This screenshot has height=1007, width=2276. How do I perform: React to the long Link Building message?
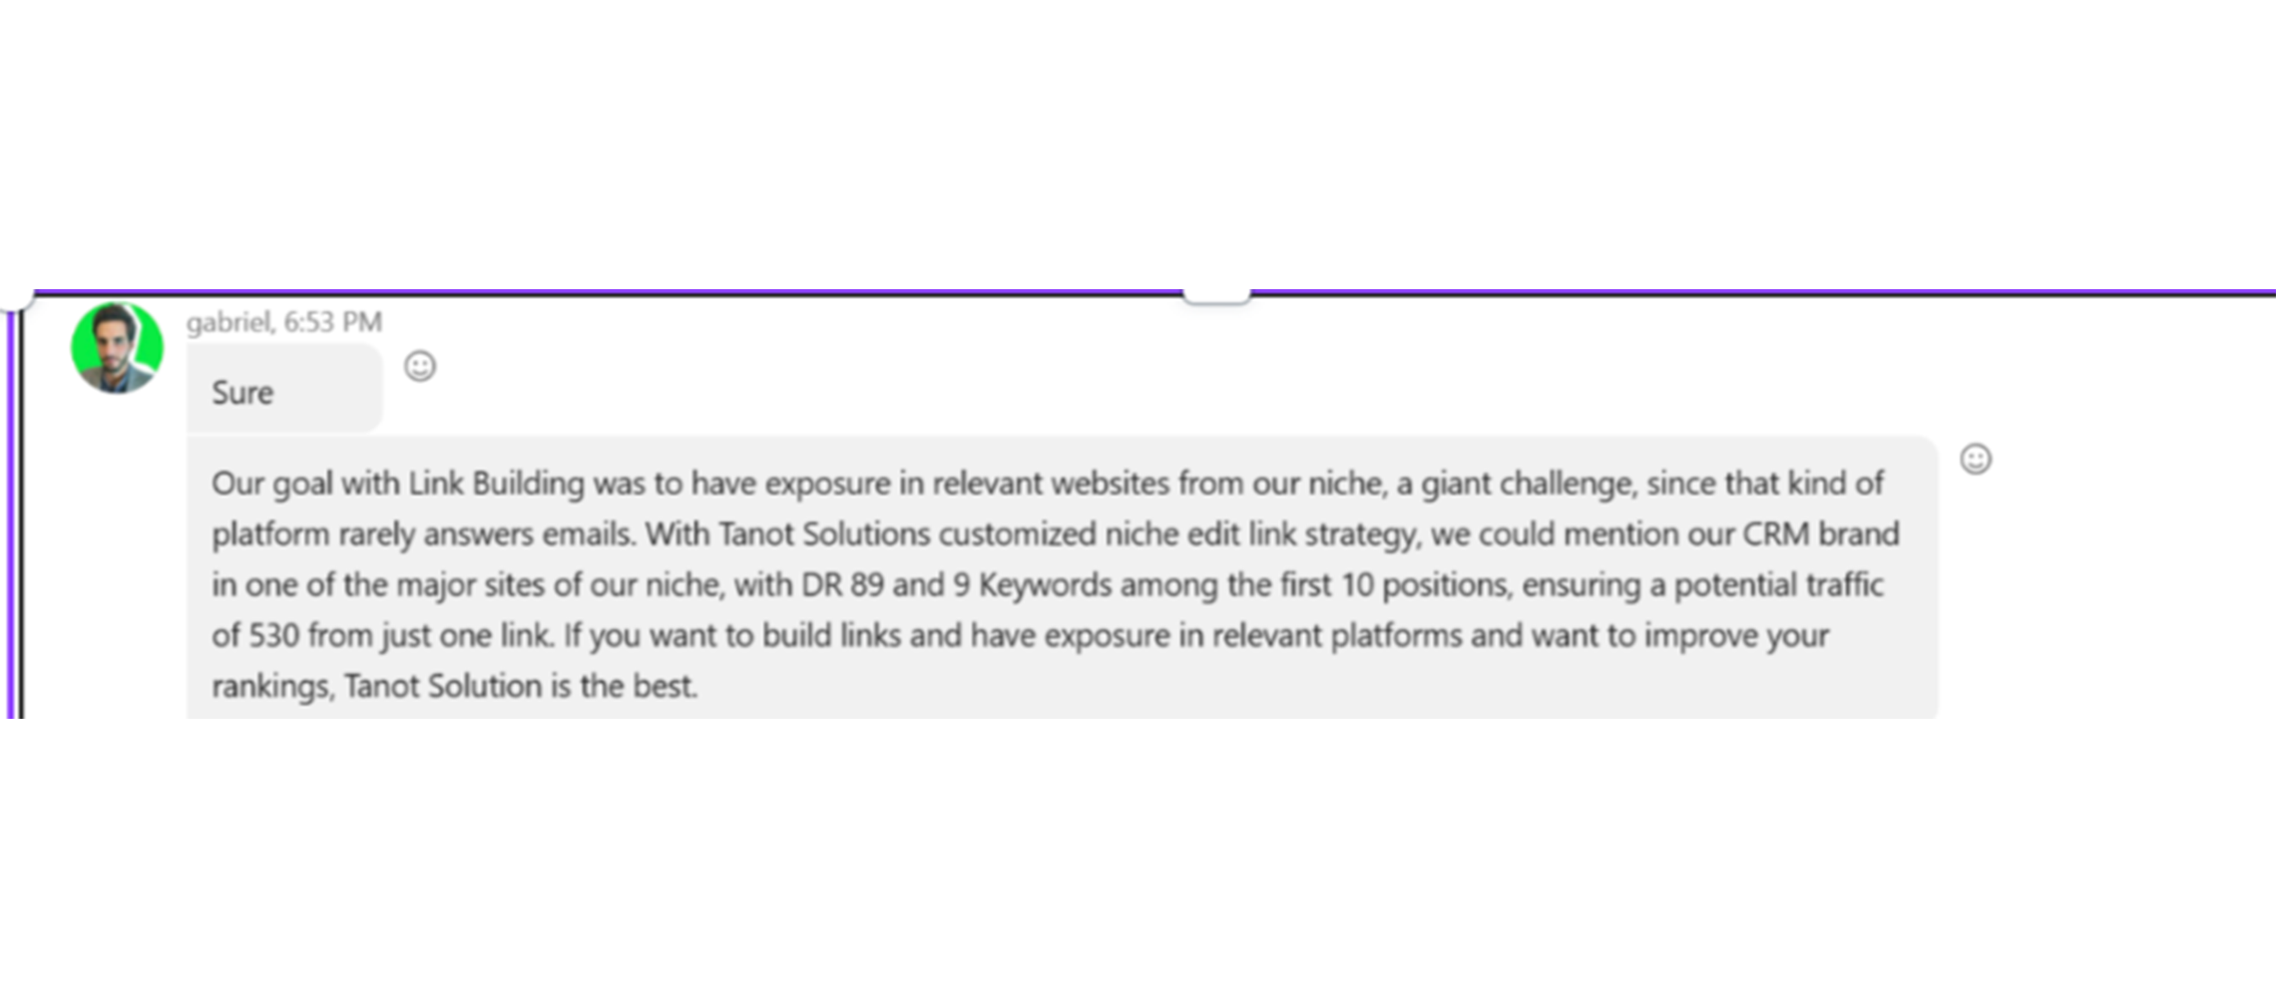click(1975, 460)
